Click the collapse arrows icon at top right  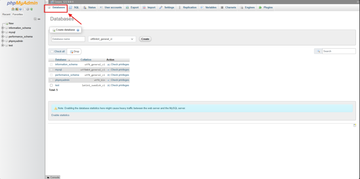point(357,2)
